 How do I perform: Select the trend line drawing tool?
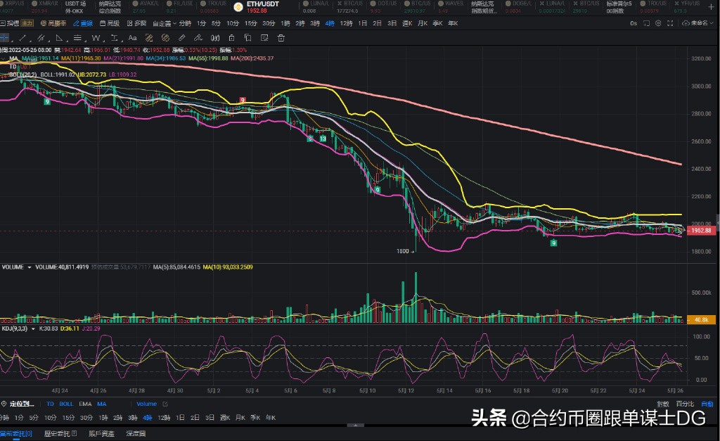point(21,39)
